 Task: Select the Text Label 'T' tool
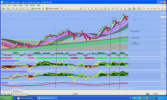(x=92, y=9)
